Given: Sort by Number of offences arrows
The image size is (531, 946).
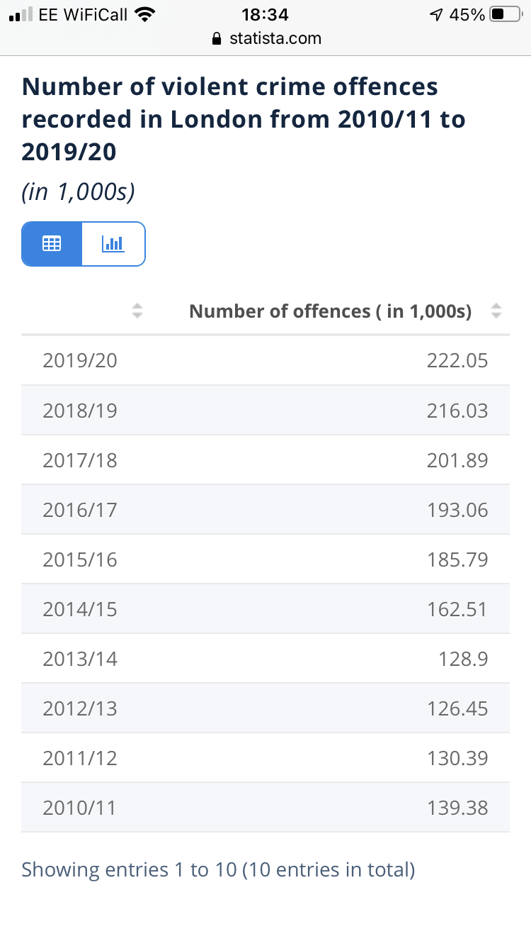Looking at the screenshot, I should 496,311.
